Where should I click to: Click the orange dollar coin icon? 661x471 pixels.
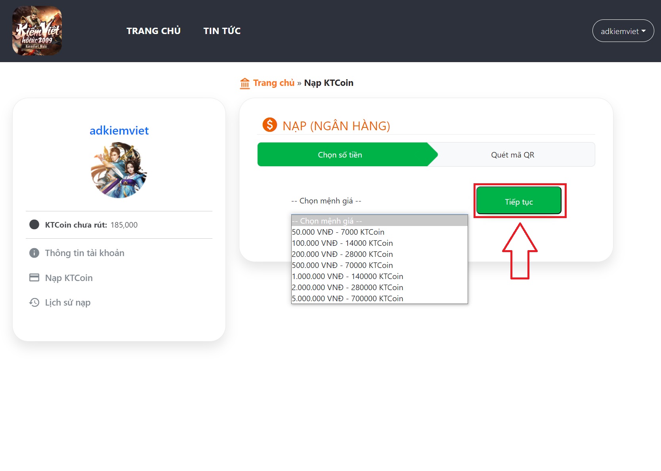(x=269, y=125)
